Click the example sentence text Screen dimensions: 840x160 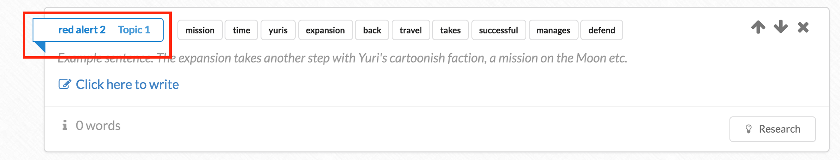coord(342,58)
